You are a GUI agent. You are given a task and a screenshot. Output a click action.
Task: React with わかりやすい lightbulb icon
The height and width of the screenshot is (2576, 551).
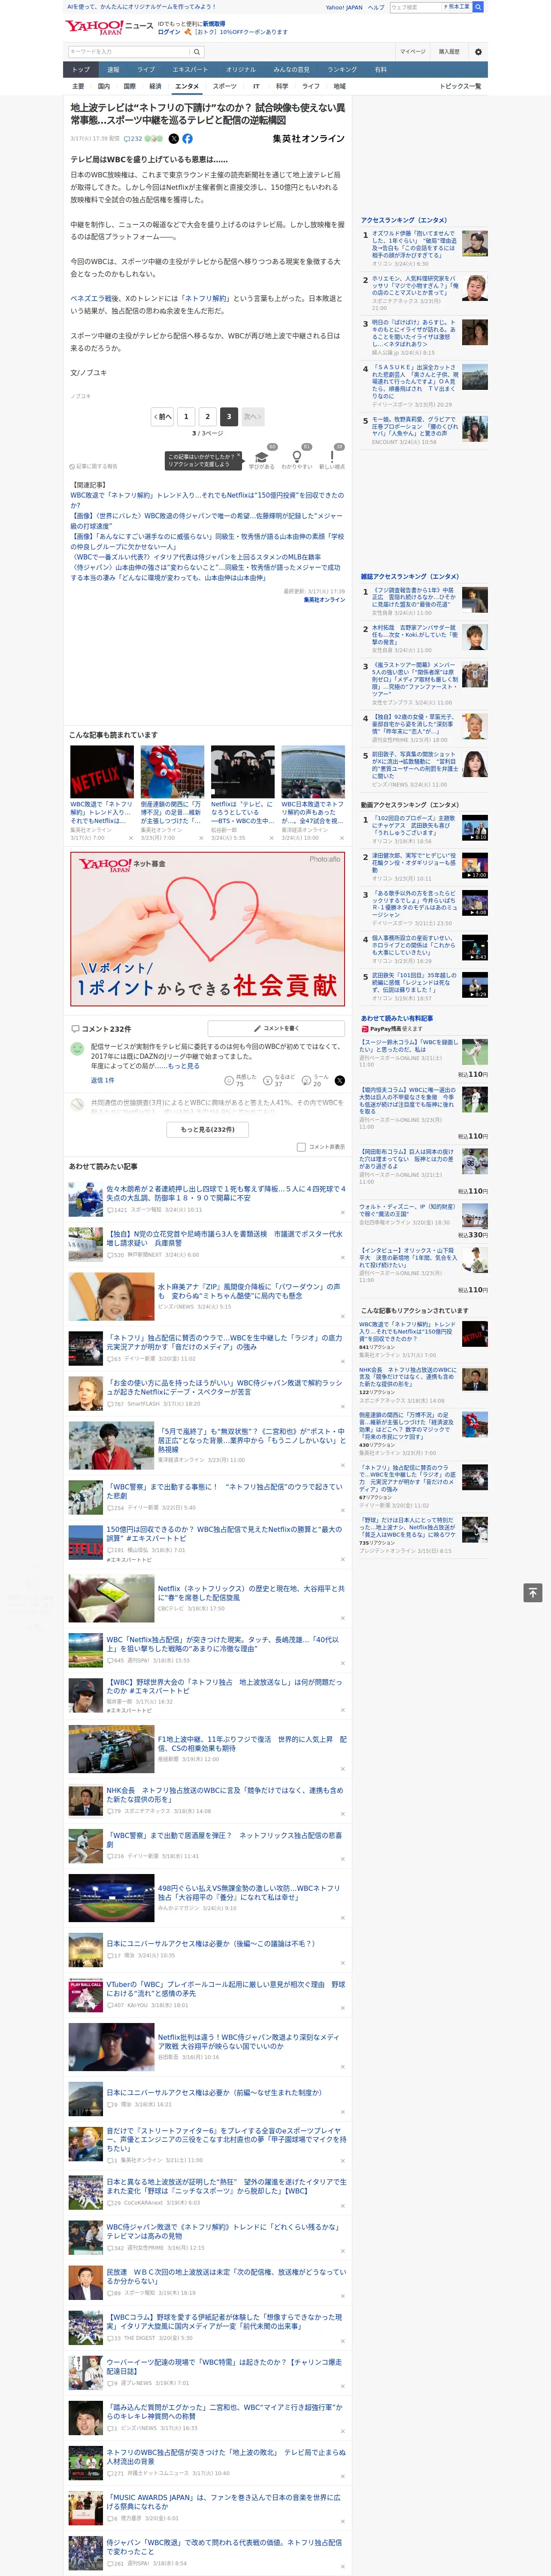(x=297, y=456)
